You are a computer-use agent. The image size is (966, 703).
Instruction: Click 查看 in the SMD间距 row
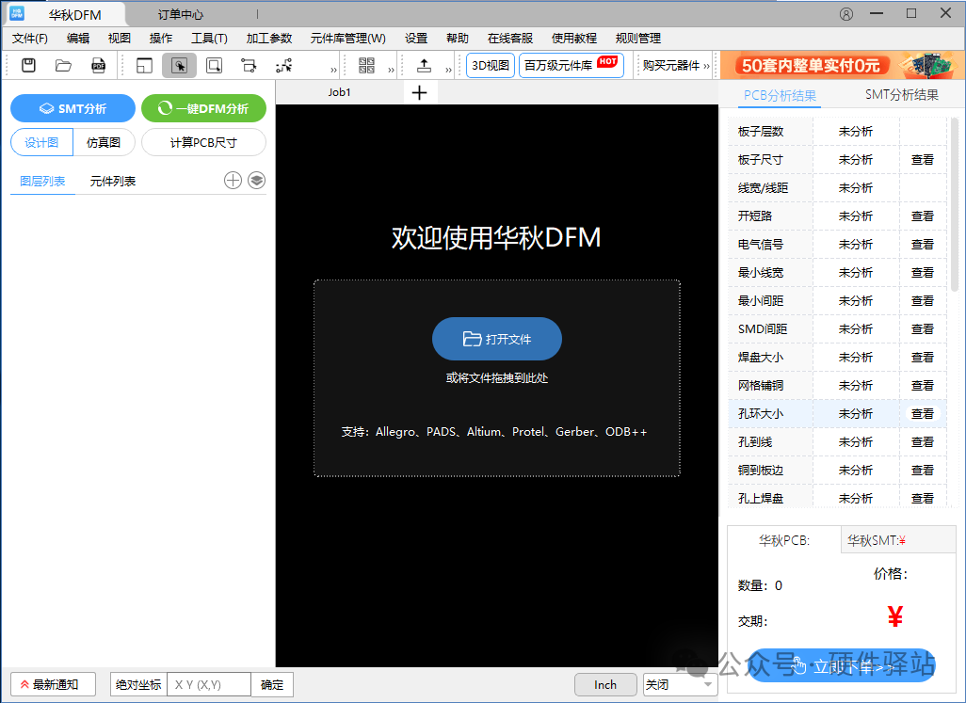click(x=923, y=328)
